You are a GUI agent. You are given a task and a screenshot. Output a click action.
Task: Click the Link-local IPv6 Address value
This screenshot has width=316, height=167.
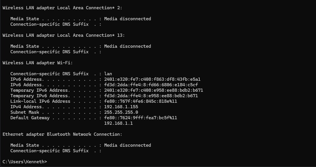click(141, 101)
